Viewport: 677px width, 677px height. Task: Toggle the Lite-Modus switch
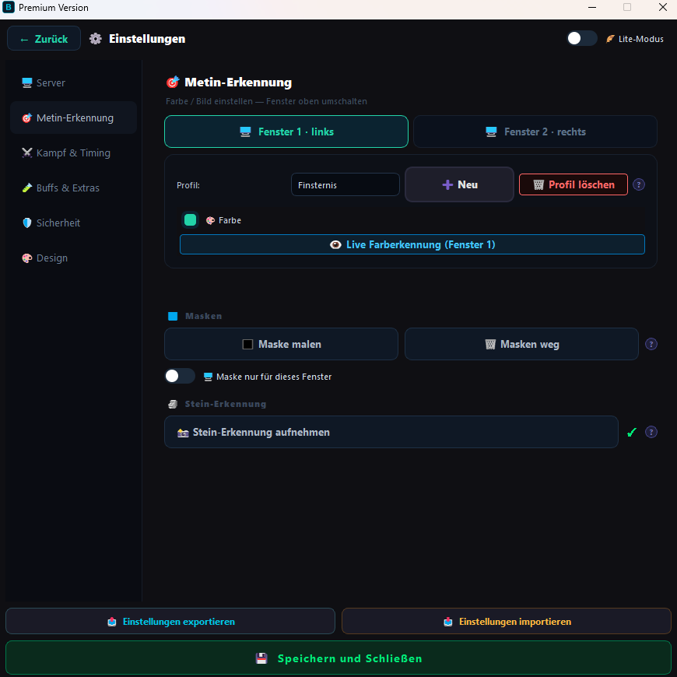pyautogui.click(x=581, y=38)
